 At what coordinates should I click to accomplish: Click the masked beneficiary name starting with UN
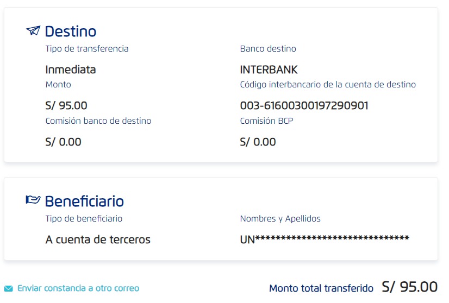click(324, 239)
